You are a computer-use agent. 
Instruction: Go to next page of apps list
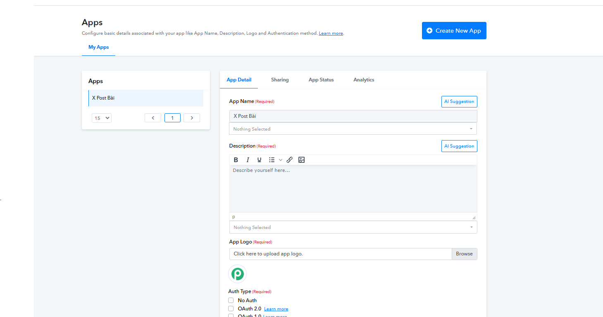coord(192,118)
